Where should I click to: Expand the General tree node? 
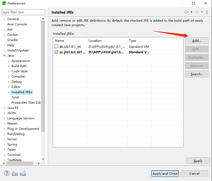pos(4,19)
